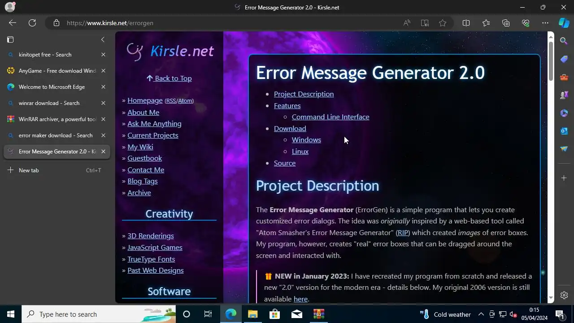574x323 pixels.
Task: Open Copilot sidebar
Action: pos(564,23)
